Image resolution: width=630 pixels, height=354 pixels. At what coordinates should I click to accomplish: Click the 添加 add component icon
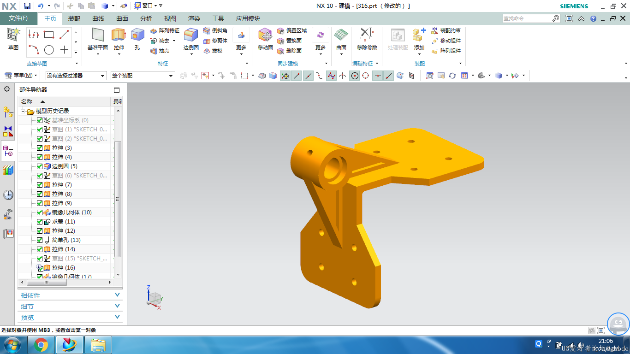419,36
